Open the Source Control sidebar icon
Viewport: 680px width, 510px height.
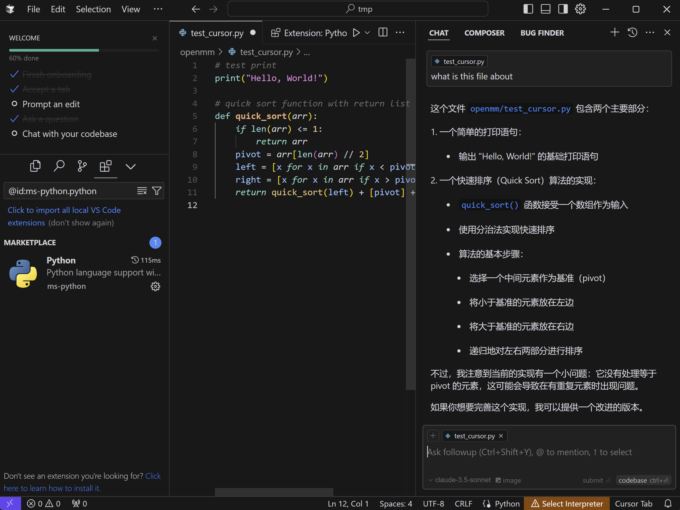82,166
